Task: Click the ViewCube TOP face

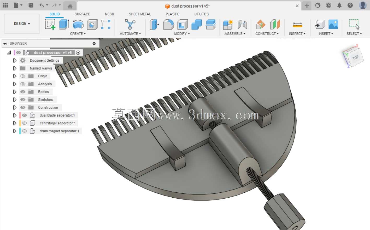Action: click(x=355, y=57)
